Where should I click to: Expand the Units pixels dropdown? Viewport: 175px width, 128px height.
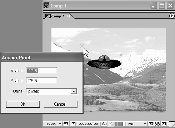[74, 91]
